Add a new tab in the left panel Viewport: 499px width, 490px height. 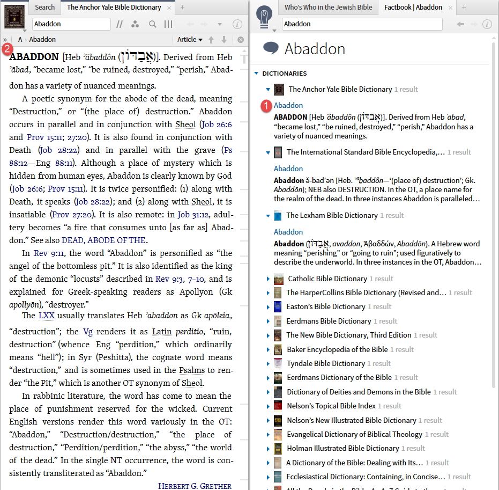pos(182,8)
